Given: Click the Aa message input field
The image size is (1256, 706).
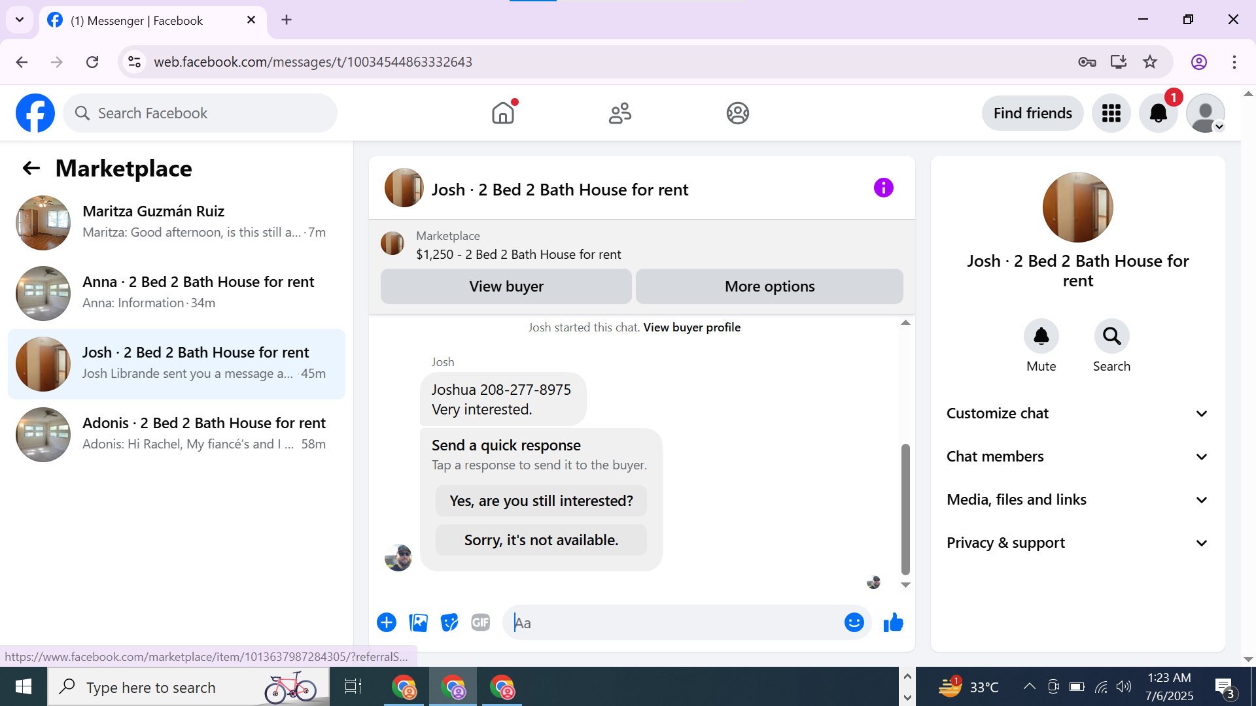Looking at the screenshot, I should 674,622.
